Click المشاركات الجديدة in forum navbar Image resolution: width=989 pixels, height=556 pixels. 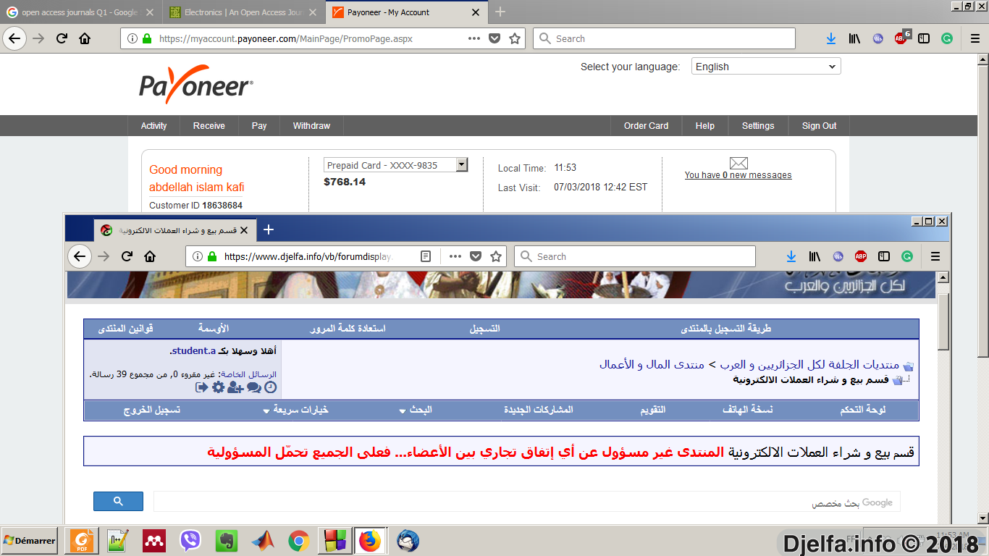pos(539,410)
